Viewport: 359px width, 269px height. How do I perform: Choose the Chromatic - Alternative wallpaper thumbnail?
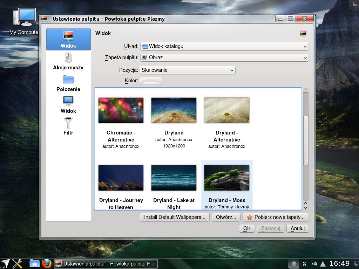[x=121, y=110]
